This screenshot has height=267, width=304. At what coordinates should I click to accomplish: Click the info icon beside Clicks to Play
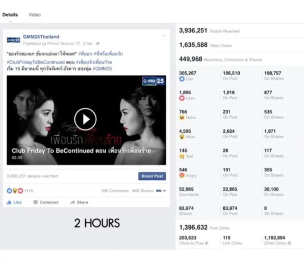tap(207, 243)
